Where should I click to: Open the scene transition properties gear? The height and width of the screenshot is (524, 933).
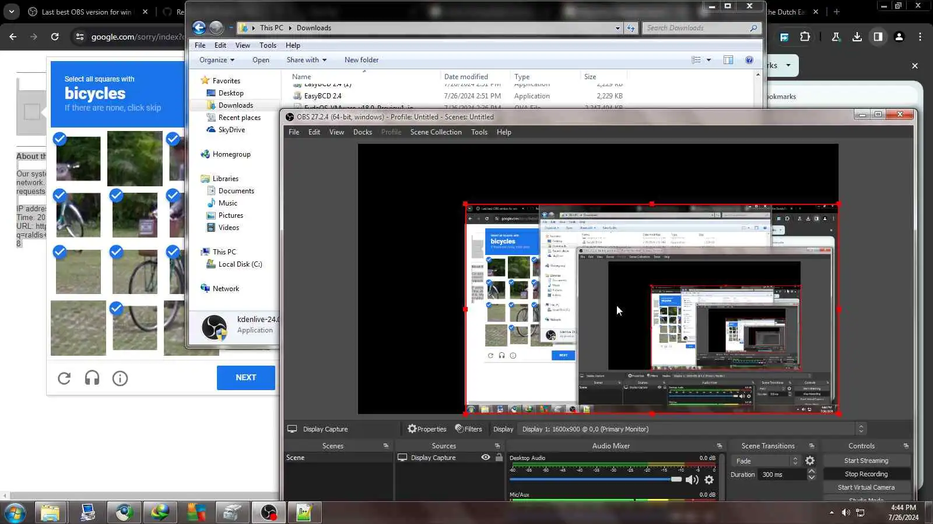pyautogui.click(x=810, y=461)
